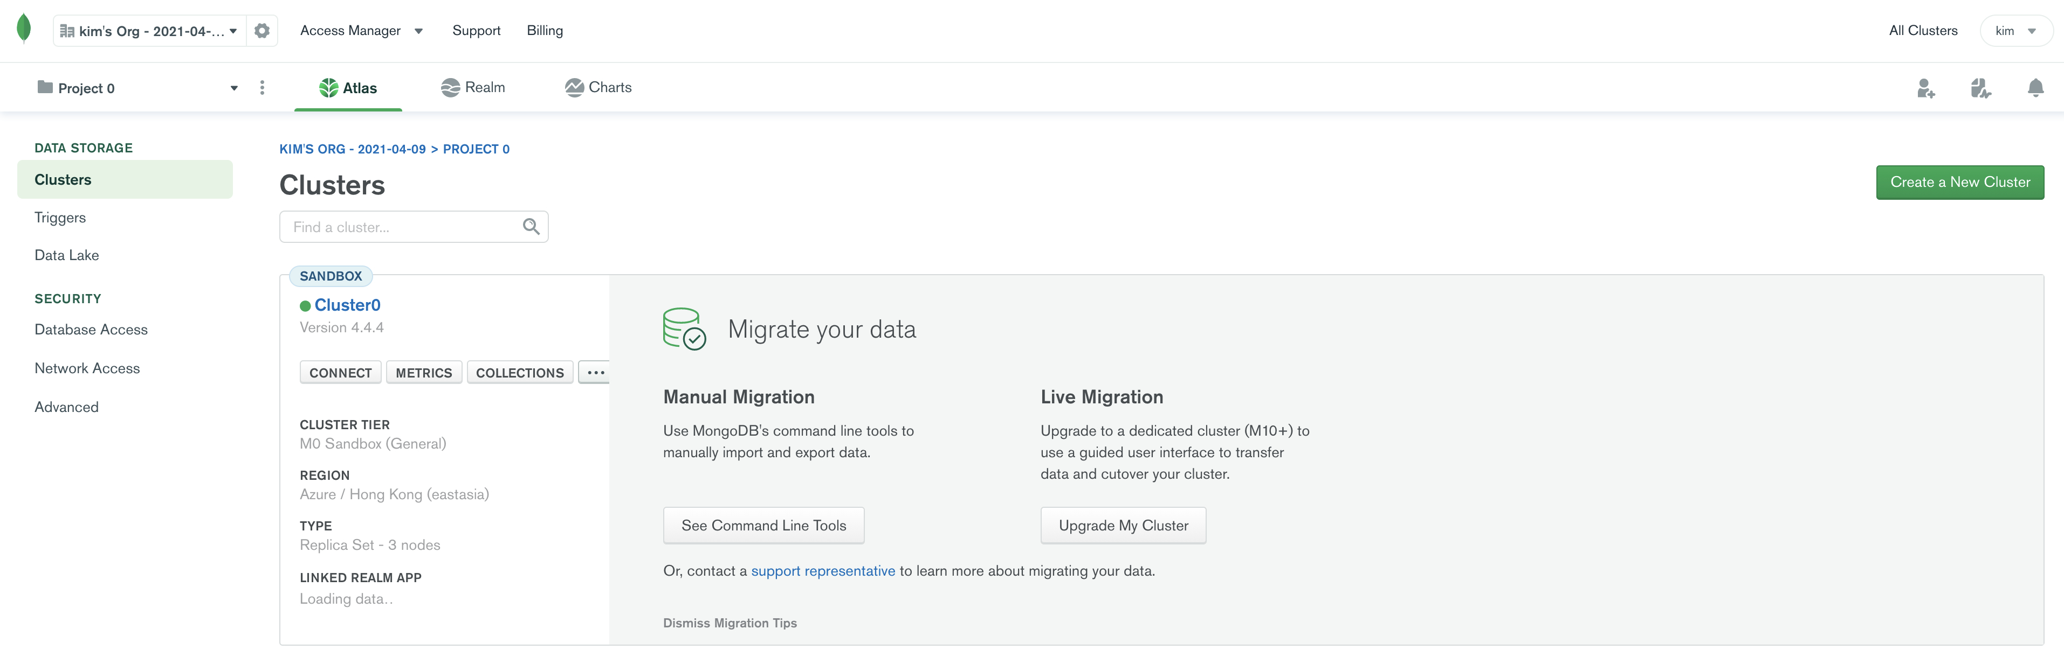Focus the Find a cluster search field

[x=414, y=227]
